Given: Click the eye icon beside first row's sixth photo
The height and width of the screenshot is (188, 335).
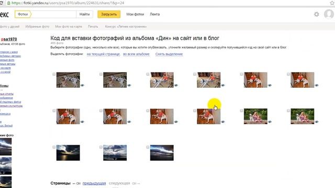Looking at the screenshot, I should (317, 85).
